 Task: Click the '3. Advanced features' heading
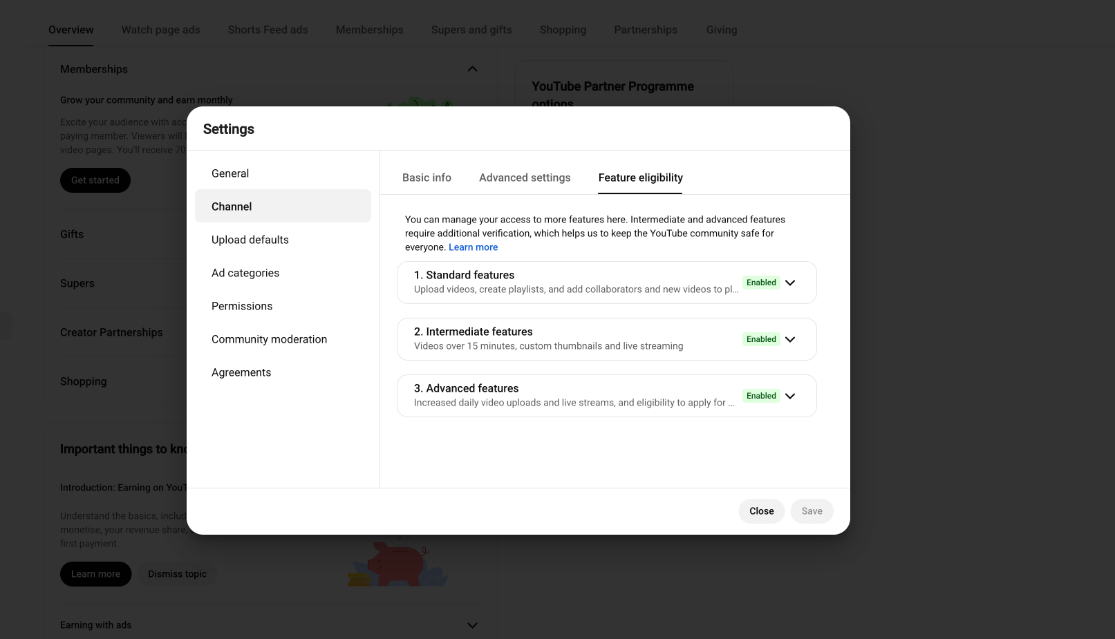pos(467,388)
